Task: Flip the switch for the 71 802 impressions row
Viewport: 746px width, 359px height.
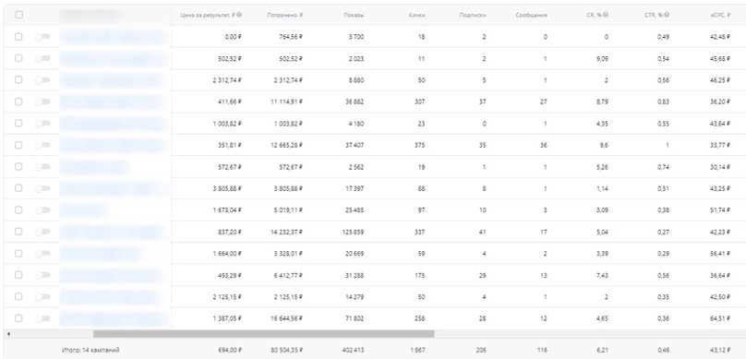Action: pyautogui.click(x=42, y=318)
